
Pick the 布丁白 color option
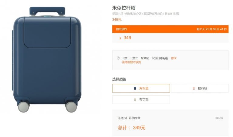[141, 99]
